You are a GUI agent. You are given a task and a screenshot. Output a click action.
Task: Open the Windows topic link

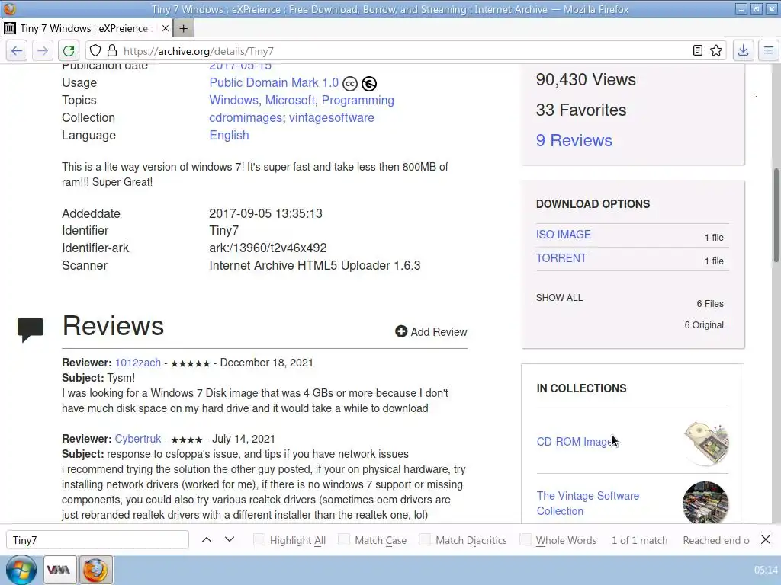[233, 100]
